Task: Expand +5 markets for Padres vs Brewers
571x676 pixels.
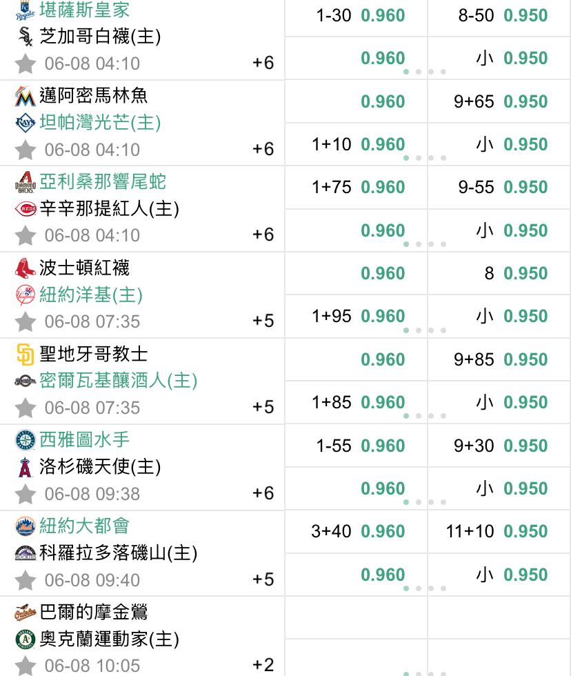Action: tap(263, 407)
